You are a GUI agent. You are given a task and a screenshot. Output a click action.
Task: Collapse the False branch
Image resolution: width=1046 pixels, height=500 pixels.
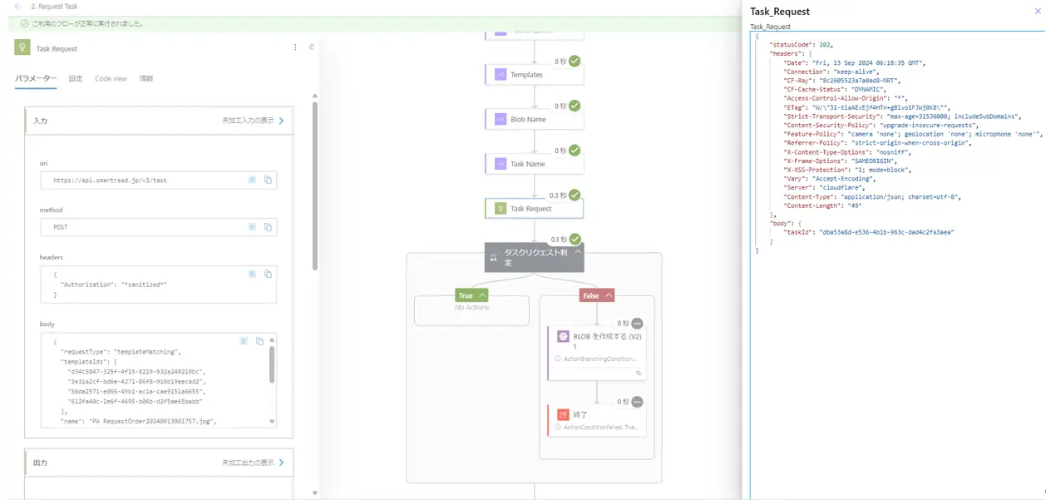(609, 295)
